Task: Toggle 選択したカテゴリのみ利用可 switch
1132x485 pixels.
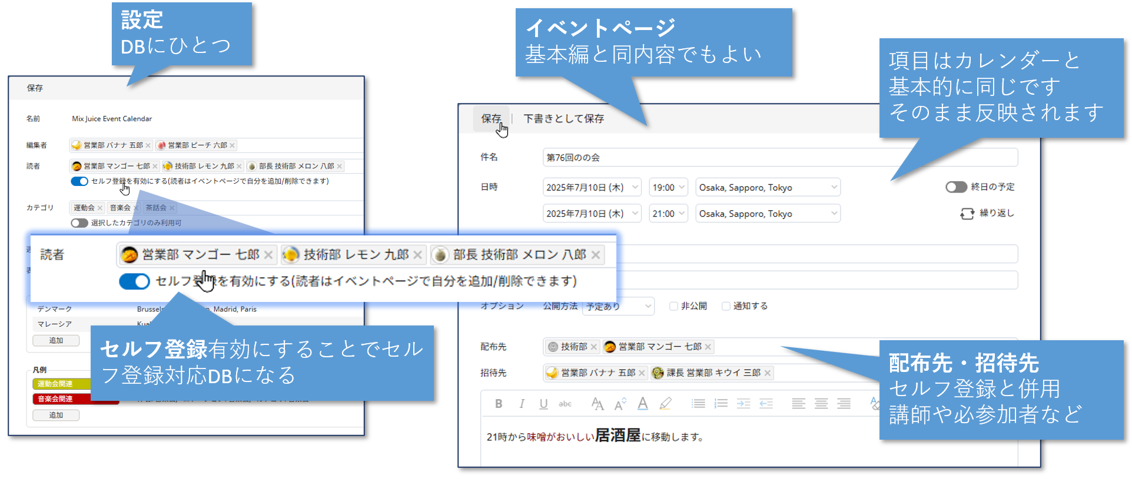Action: click(79, 223)
